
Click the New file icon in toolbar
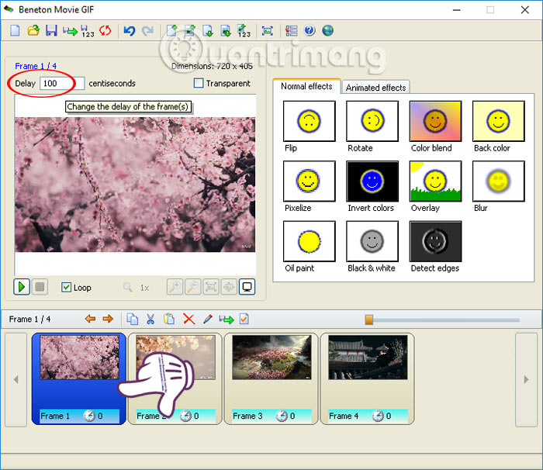coord(15,31)
